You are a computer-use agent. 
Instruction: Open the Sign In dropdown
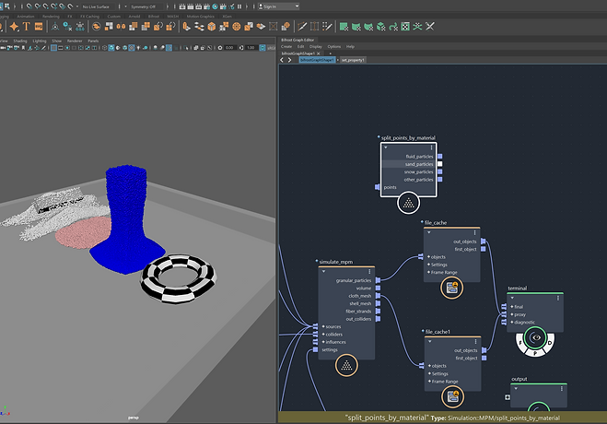(279, 6)
